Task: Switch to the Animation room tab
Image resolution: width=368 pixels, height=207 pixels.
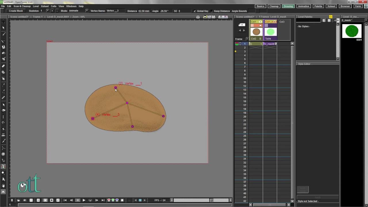Action: pos(303,6)
